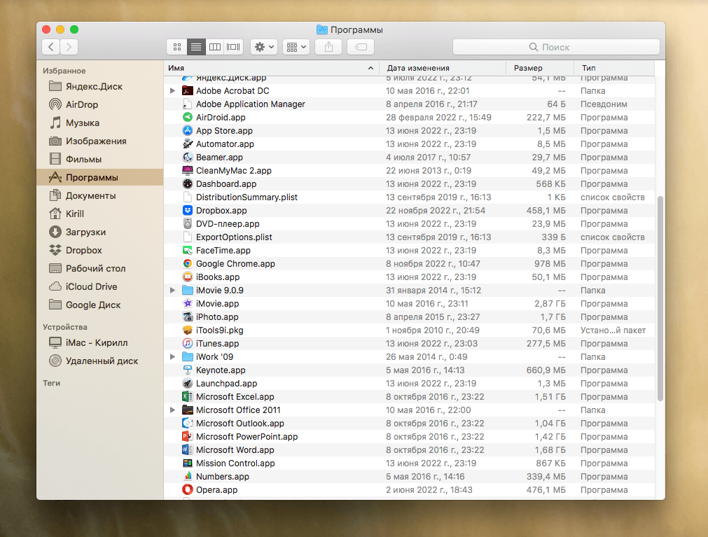Sort by Размер column header
Viewport: 708px width, 537px height.
[x=528, y=68]
